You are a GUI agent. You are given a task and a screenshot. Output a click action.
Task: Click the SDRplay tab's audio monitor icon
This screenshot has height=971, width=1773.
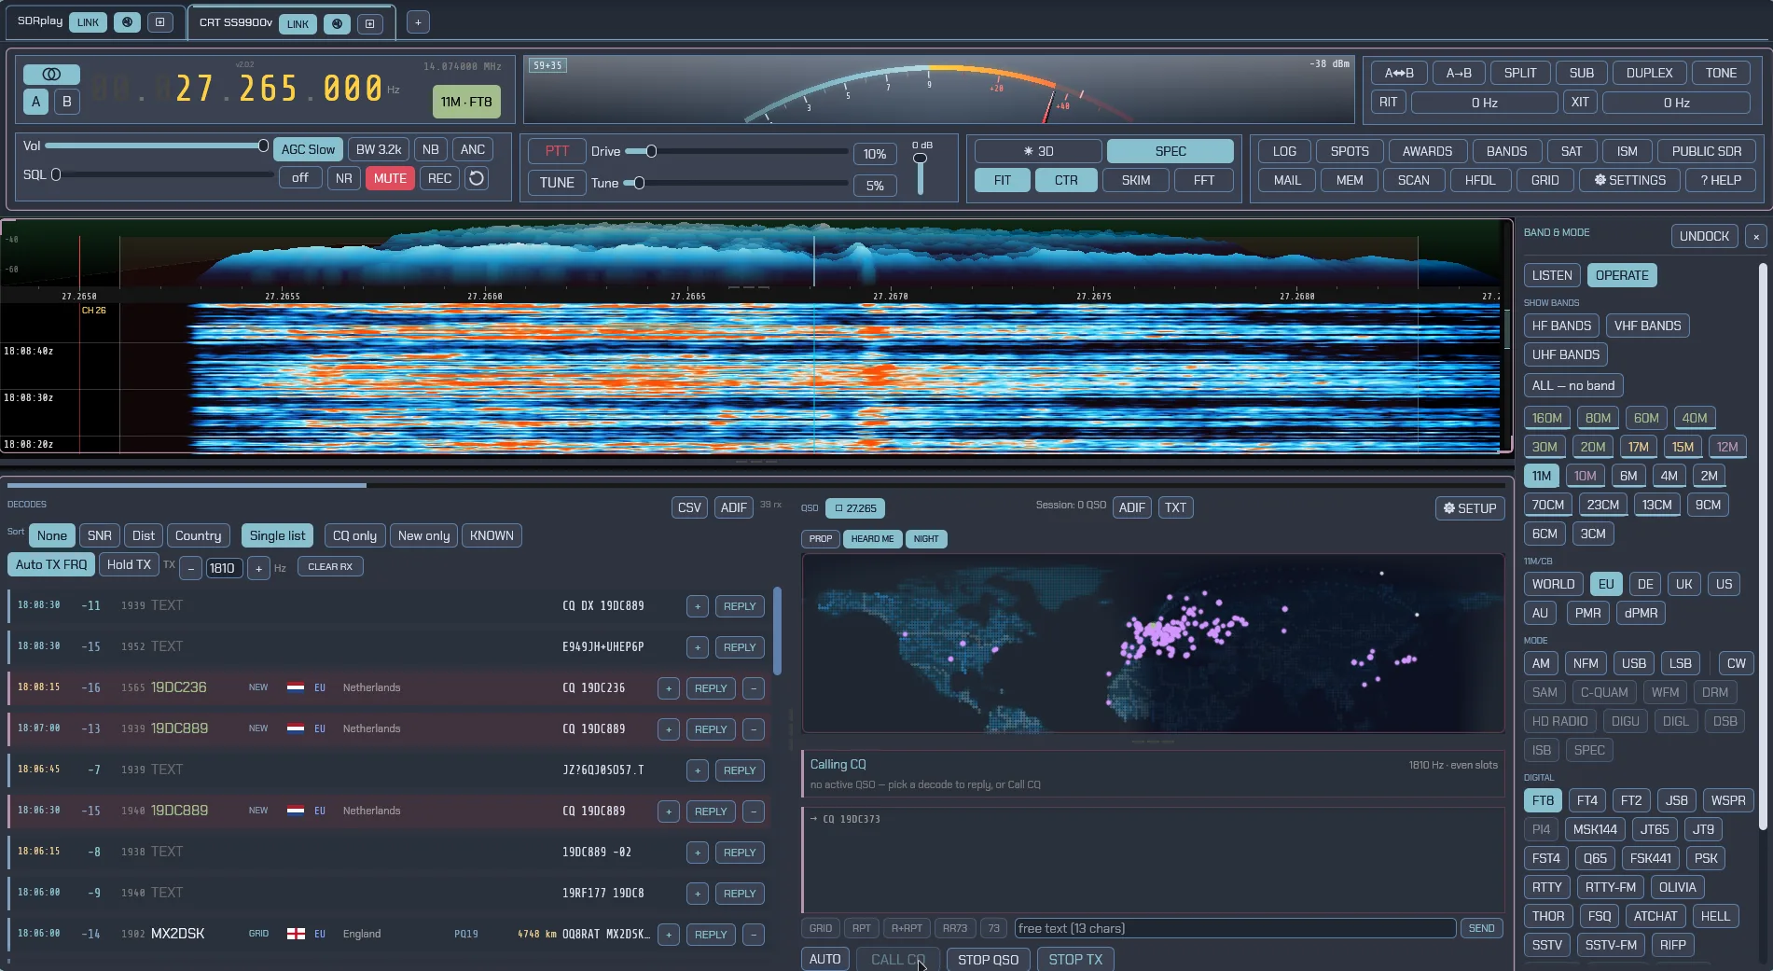point(128,22)
